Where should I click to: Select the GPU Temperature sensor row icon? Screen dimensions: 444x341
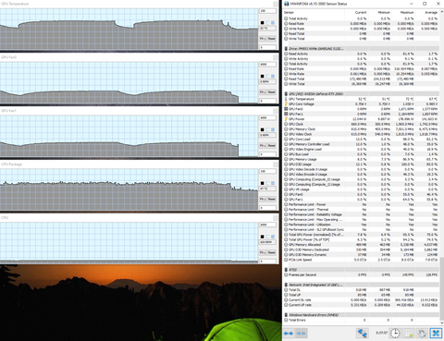click(286, 99)
